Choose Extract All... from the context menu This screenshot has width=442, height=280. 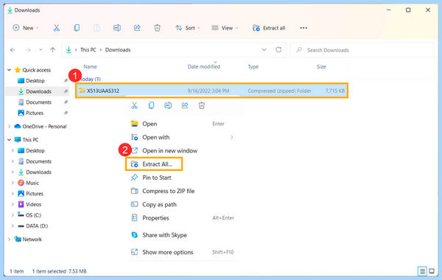click(x=154, y=164)
